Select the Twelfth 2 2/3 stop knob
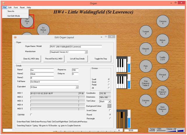 click(163, 58)
